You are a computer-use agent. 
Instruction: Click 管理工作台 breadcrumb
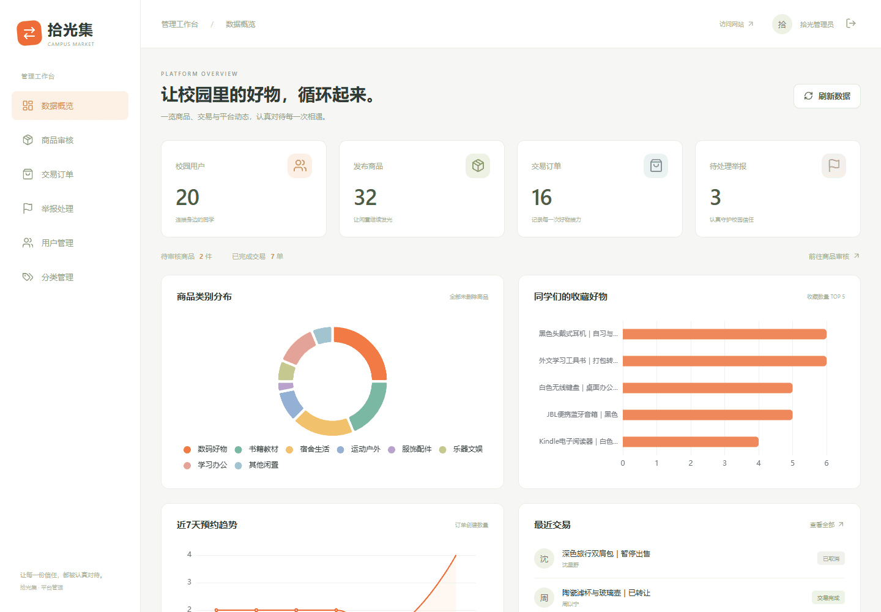[x=180, y=24]
